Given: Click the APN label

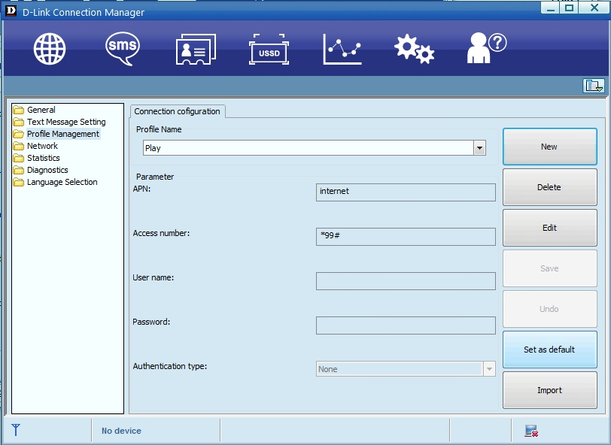Looking at the screenshot, I should click(141, 189).
